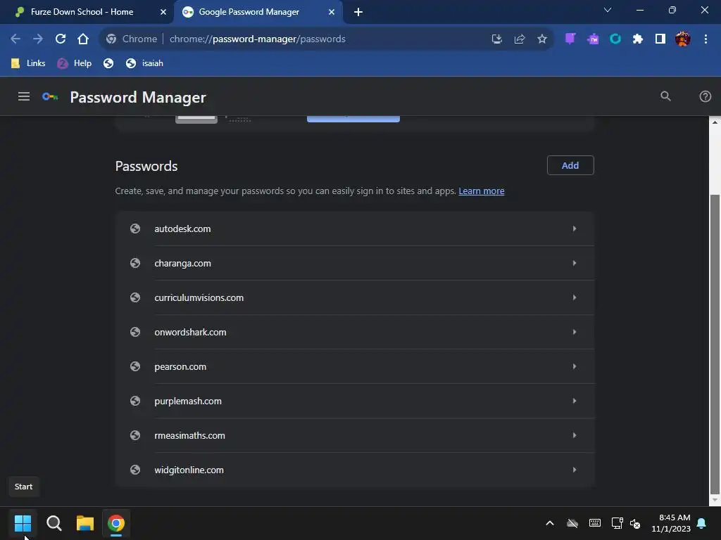Open the tab search dropdown chevron

click(608, 10)
